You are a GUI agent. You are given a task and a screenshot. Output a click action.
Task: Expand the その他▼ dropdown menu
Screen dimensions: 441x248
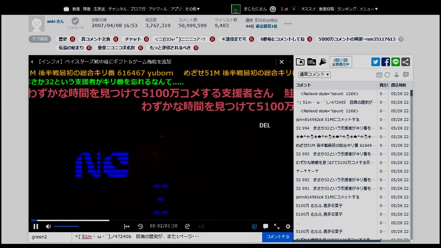pos(192,9)
